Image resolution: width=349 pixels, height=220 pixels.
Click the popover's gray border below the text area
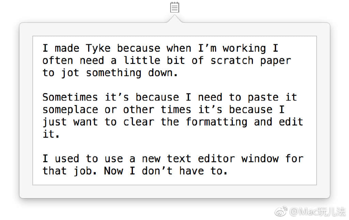(x=174, y=191)
